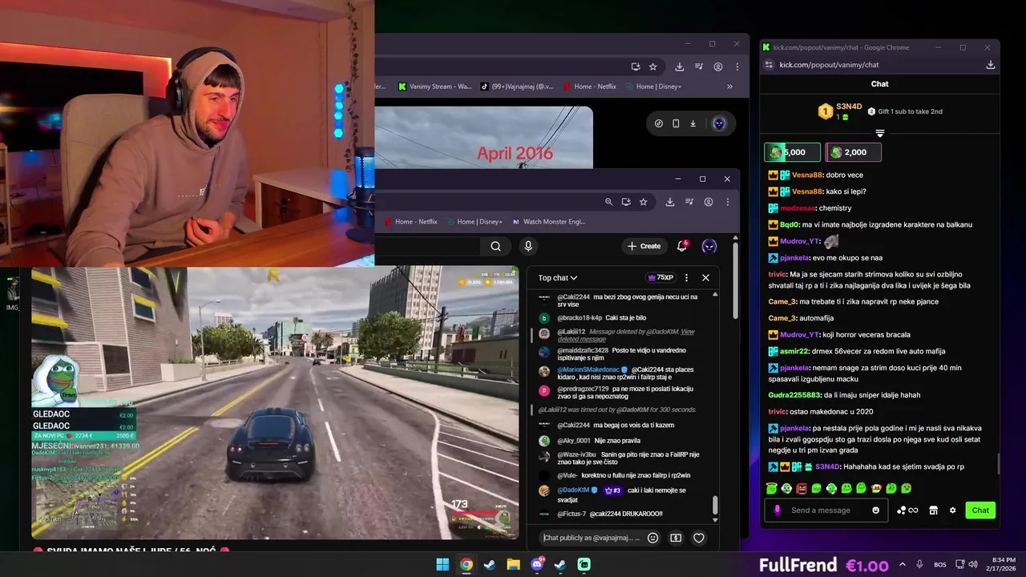Click username pjankela on 'evo me okupo' message
The image size is (1026, 577).
pyautogui.click(x=794, y=258)
